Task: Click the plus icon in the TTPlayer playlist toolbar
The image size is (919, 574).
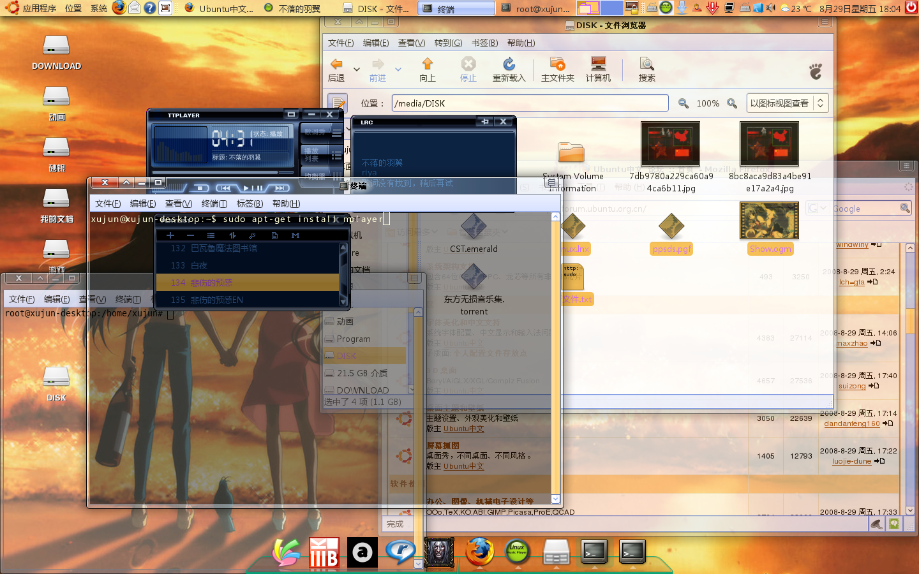Action: click(x=170, y=235)
